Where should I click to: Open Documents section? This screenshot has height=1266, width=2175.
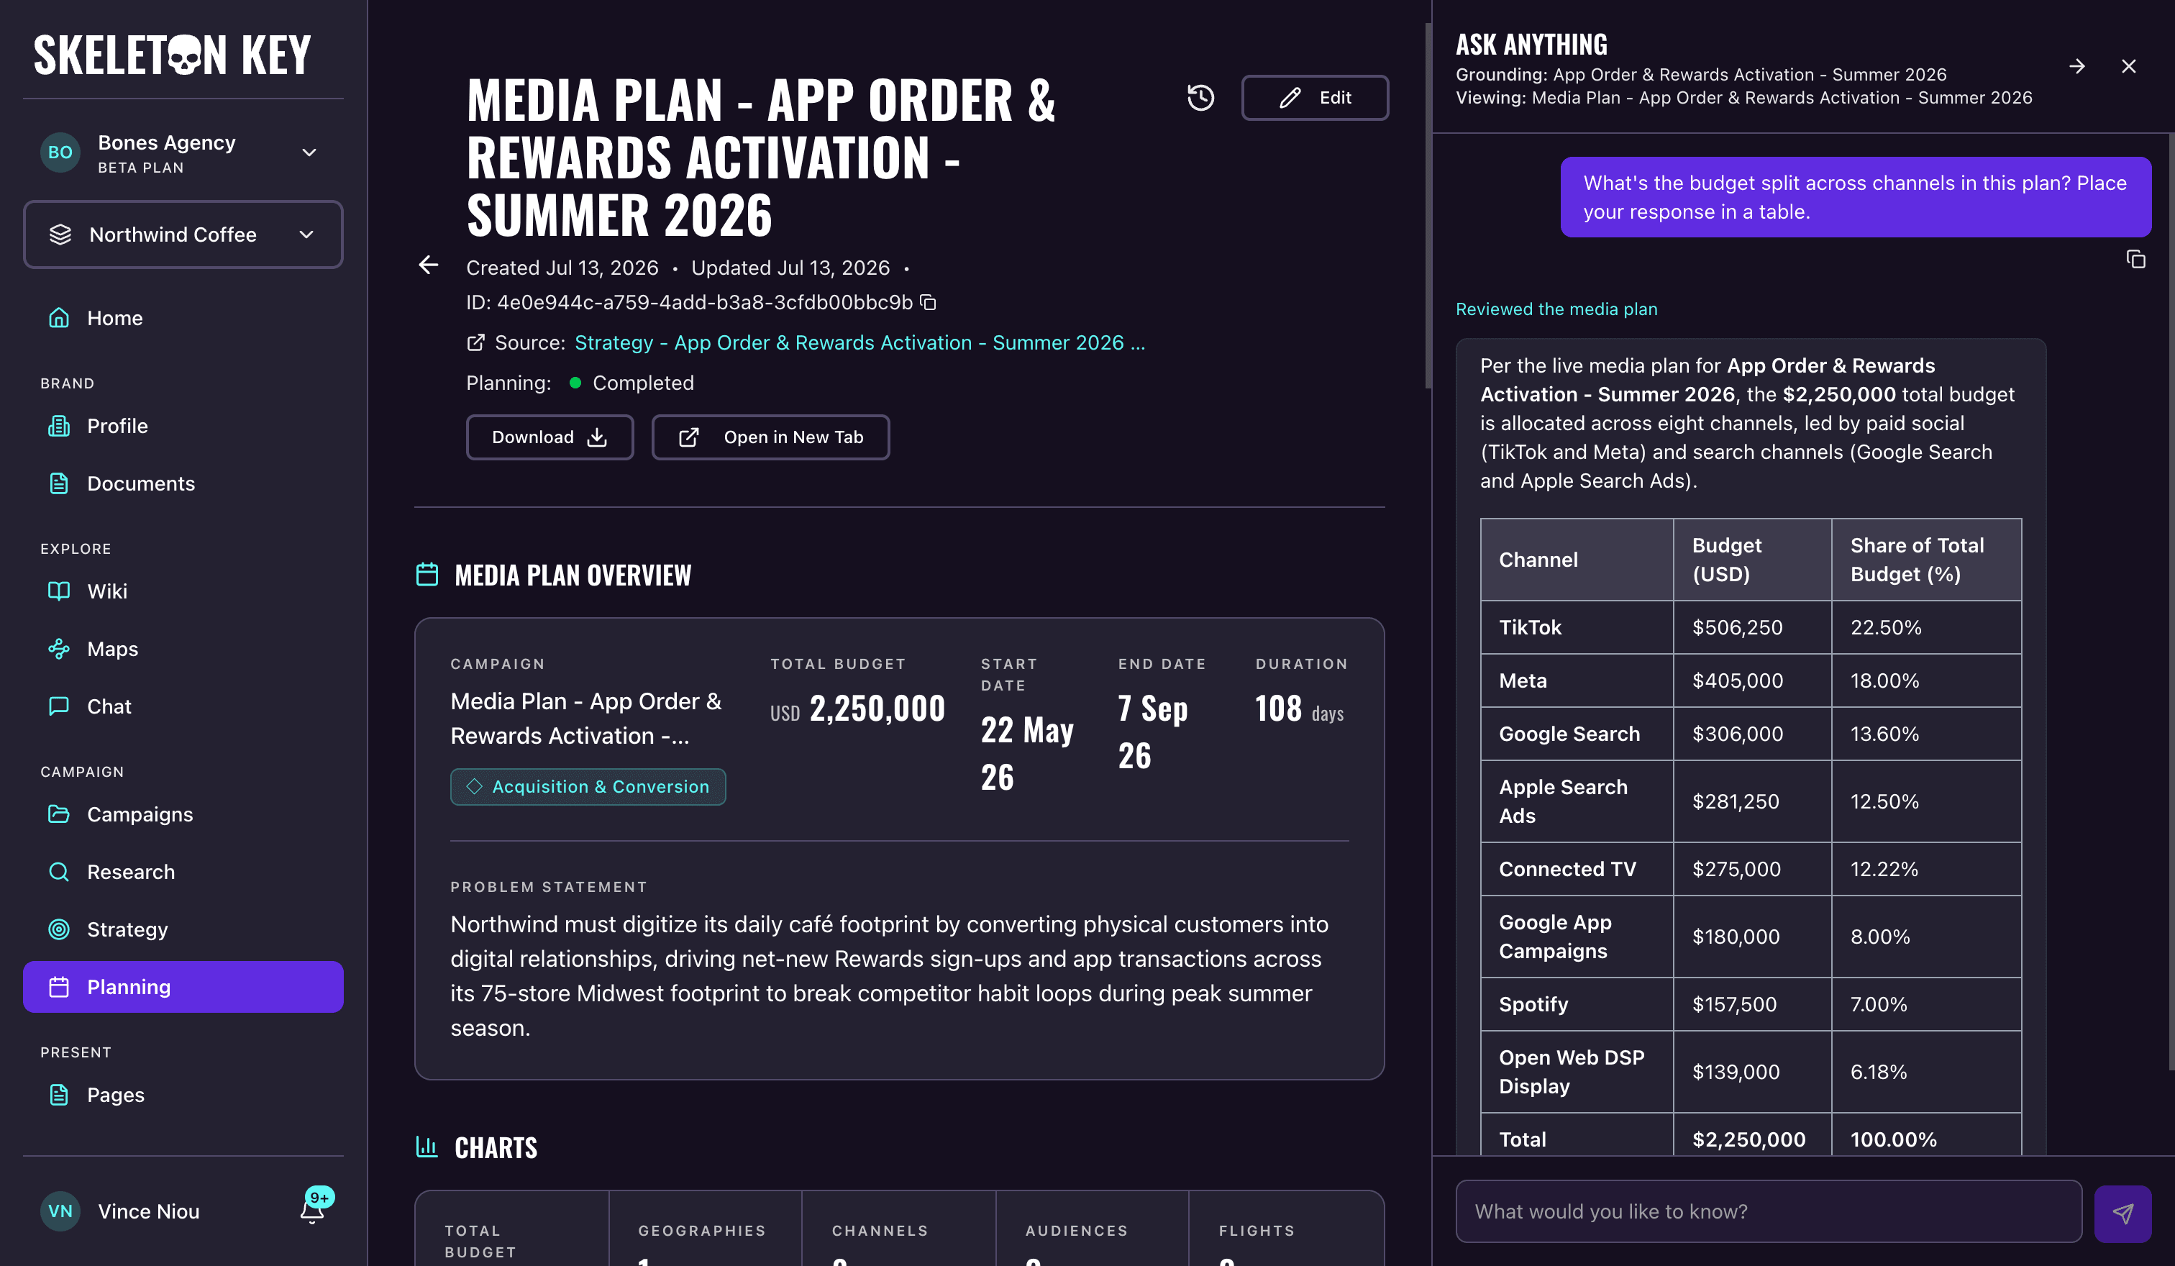[x=183, y=483]
